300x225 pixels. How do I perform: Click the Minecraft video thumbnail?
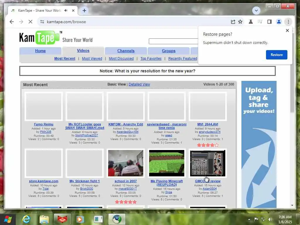click(x=167, y=163)
